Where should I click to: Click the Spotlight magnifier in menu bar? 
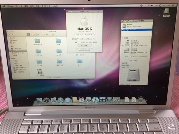click(x=173, y=6)
